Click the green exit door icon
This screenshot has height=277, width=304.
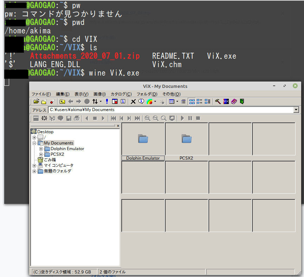[x=242, y=102]
